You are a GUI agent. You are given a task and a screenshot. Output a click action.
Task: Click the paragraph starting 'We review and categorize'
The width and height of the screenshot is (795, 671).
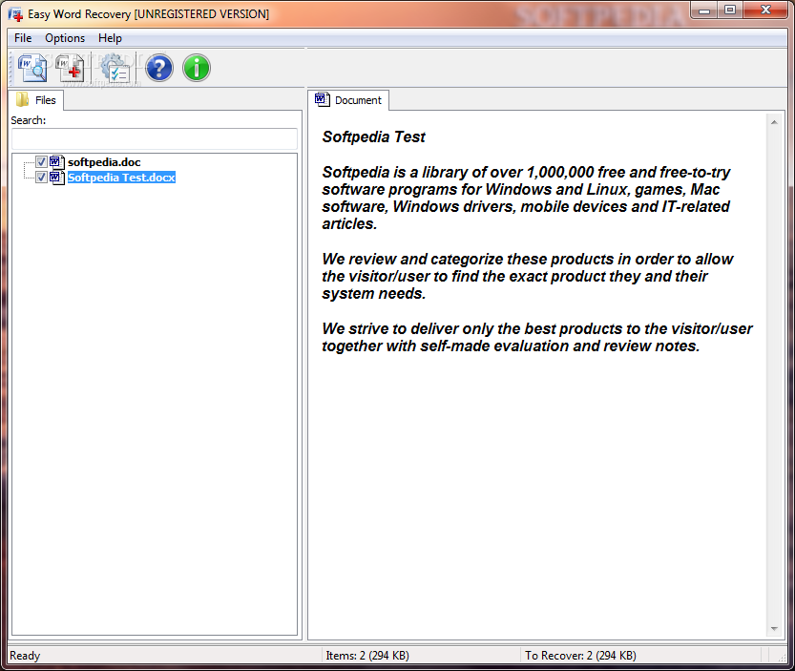(527, 277)
